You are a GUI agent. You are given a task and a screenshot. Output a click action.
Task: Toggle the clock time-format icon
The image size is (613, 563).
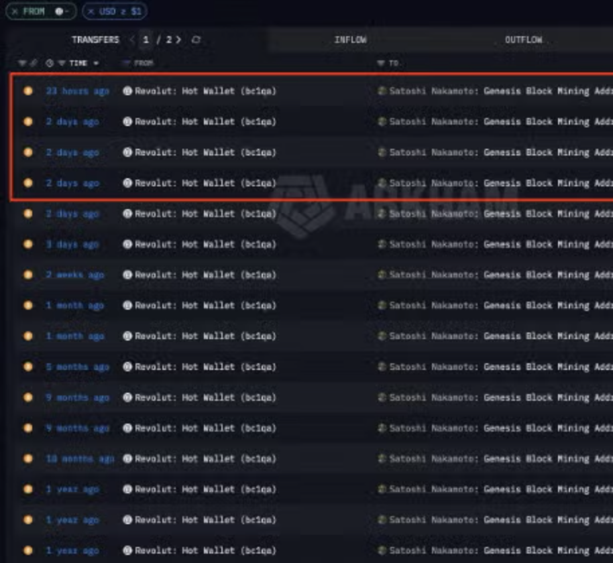pos(49,63)
